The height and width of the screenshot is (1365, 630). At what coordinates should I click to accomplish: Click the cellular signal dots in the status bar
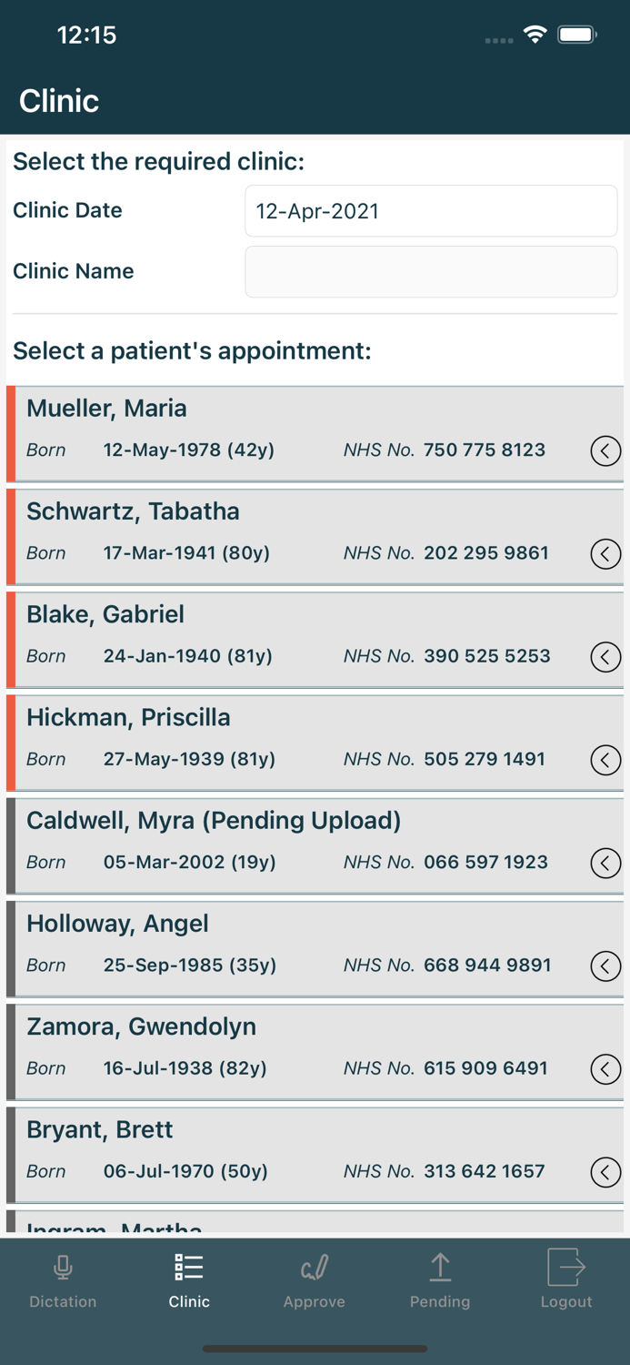[498, 38]
